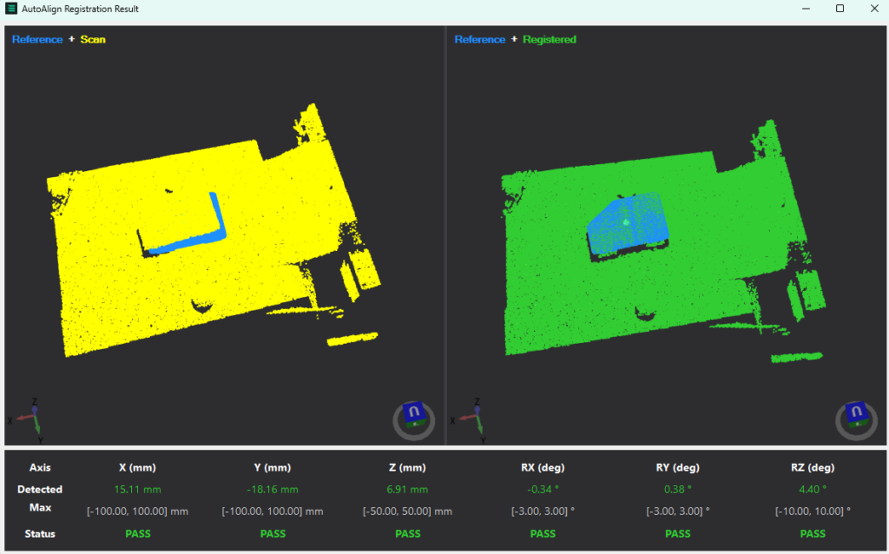889x554 pixels.
Task: Click the PASS status under the Z axis
Action: click(407, 533)
